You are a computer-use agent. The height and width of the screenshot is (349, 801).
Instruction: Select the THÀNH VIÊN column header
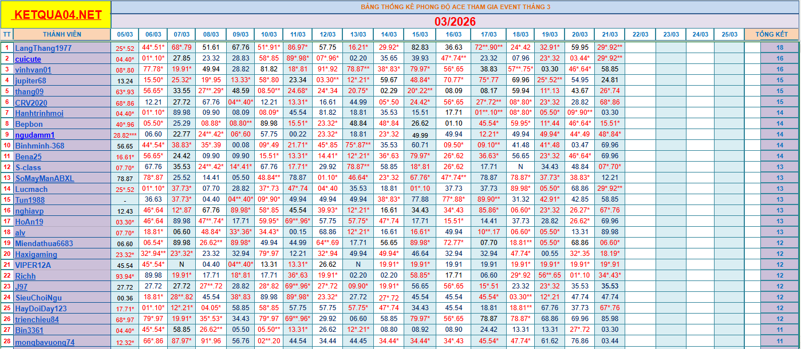[x=62, y=34]
